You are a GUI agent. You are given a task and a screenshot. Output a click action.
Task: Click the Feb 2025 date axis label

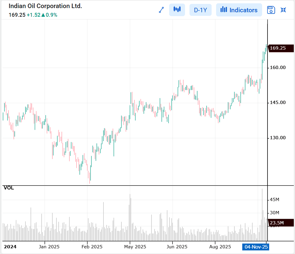[92, 247]
